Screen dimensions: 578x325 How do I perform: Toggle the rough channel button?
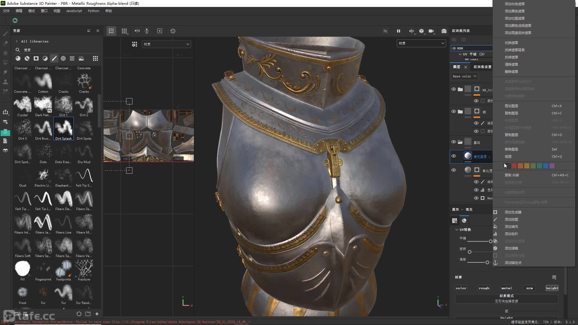[484, 288]
